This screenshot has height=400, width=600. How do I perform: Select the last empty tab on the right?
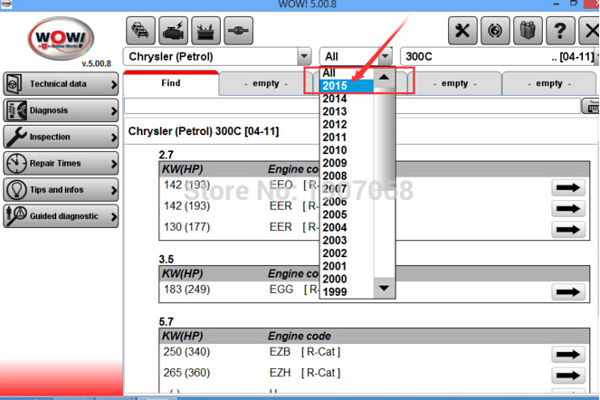[548, 83]
